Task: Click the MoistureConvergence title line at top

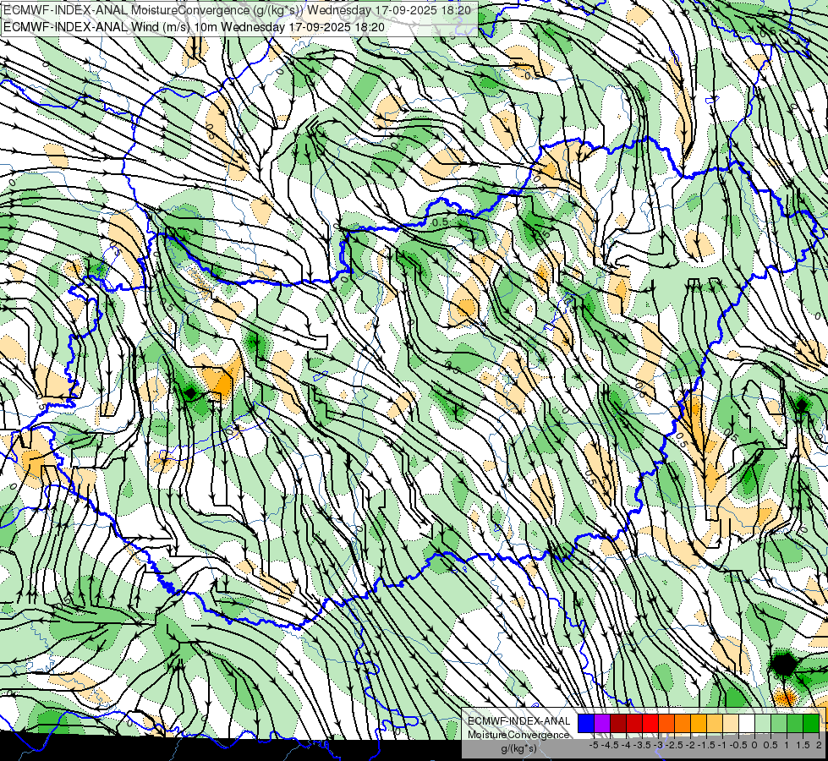Action: pyautogui.click(x=237, y=10)
